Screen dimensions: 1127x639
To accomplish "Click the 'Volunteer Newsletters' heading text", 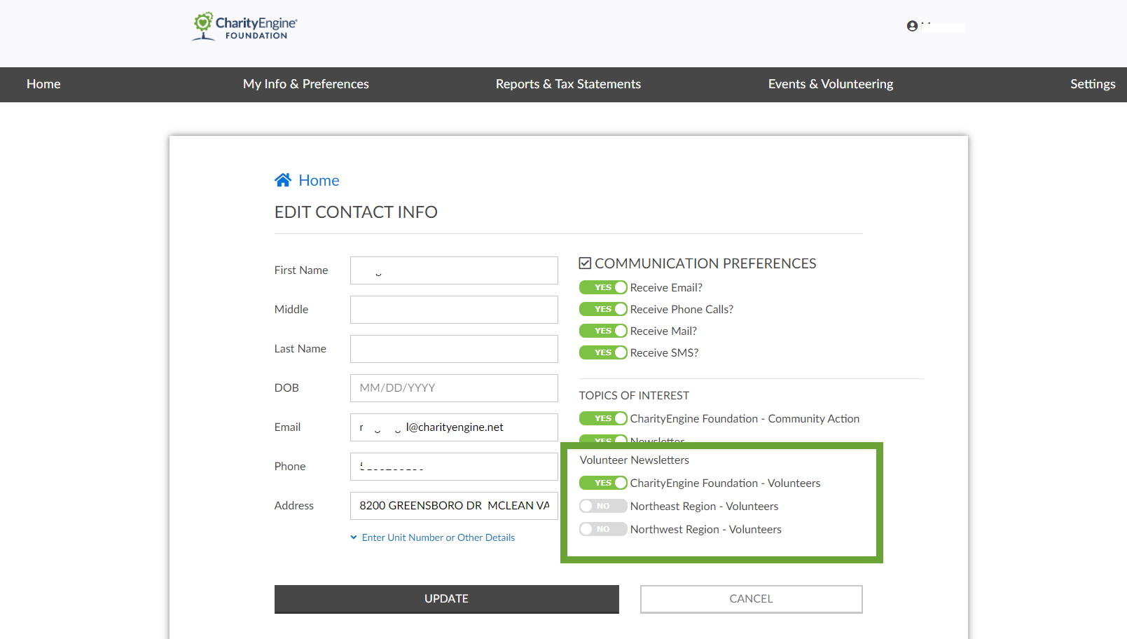I will pyautogui.click(x=635, y=460).
